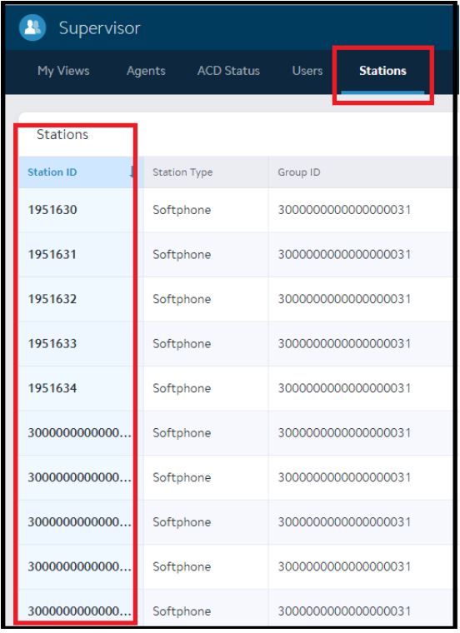Switch to the Agents tab
This screenshot has height=633, width=460.
(146, 71)
